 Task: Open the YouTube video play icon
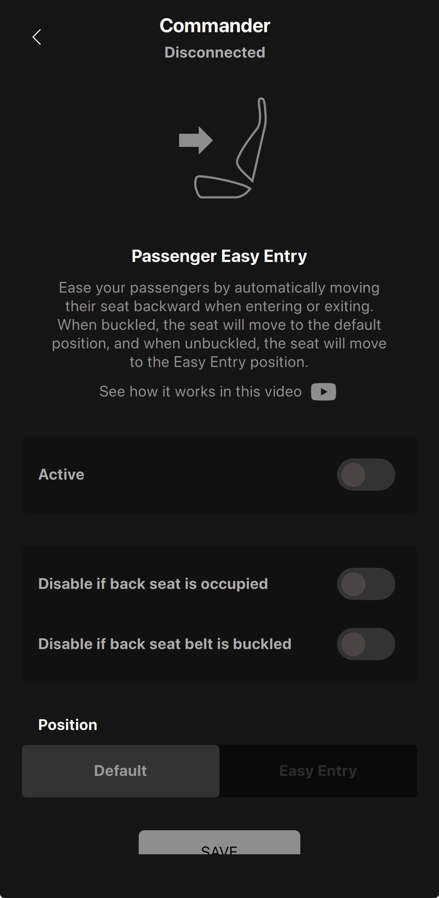tap(323, 392)
